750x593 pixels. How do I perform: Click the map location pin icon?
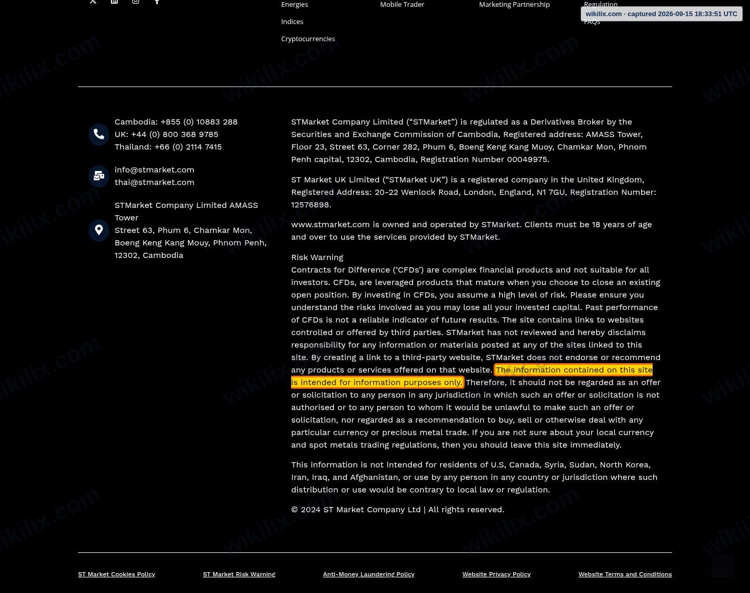(x=98, y=230)
